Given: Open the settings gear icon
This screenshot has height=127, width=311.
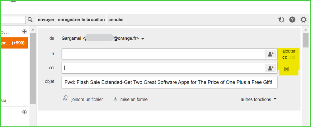Looking at the screenshot, I should click(303, 20).
